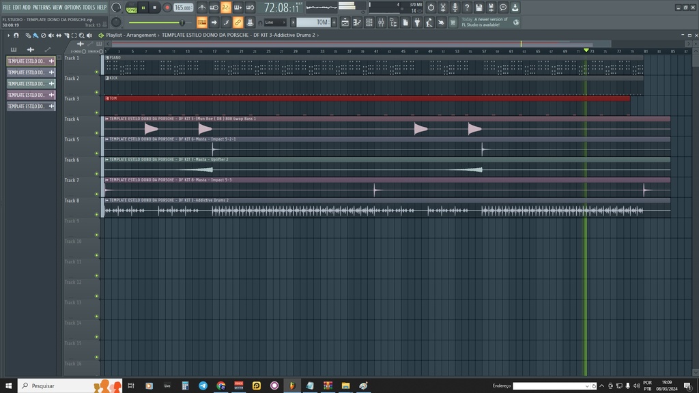
Task: Open the audio editor scissors icon
Action: click(442, 8)
